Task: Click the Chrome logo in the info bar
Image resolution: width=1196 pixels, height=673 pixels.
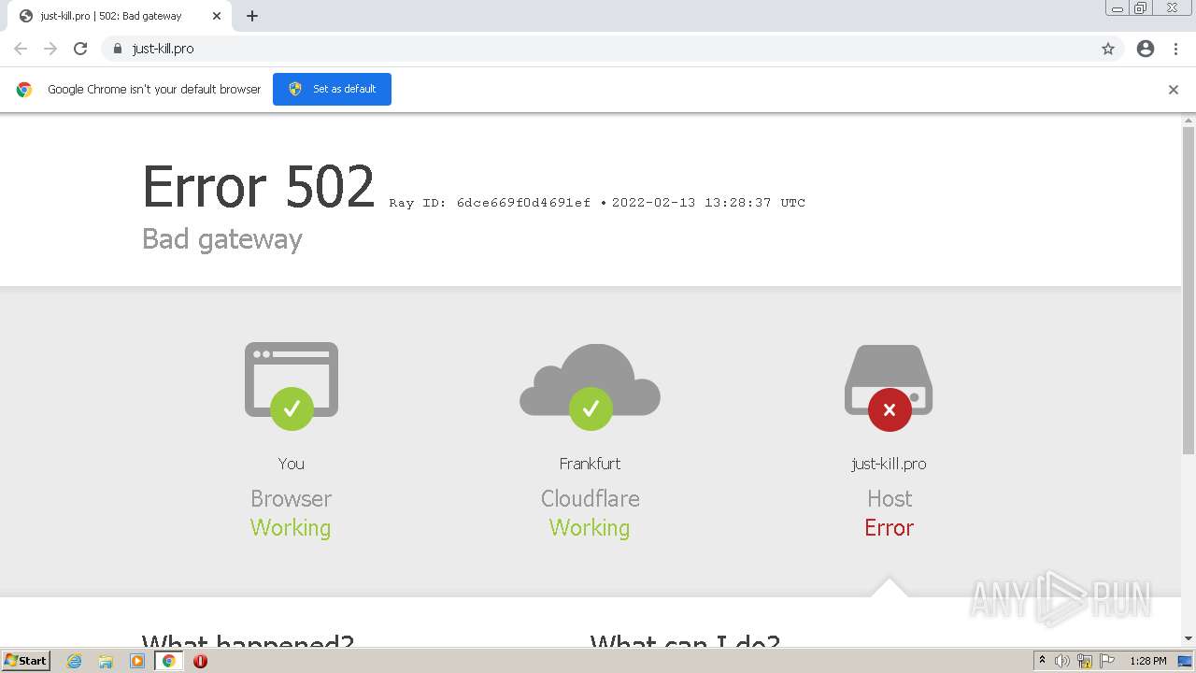Action: pyautogui.click(x=24, y=90)
